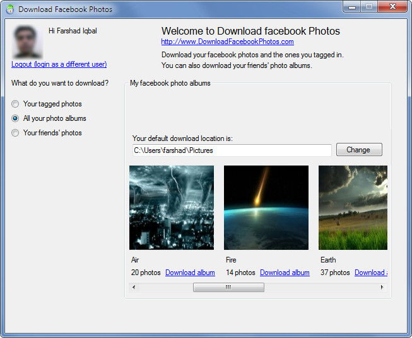This screenshot has width=412, height=338.
Task: Click the Logout (login as a different user) link
Action: (x=59, y=64)
